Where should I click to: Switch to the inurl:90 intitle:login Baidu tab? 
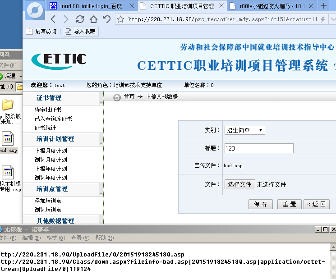(x=91, y=6)
